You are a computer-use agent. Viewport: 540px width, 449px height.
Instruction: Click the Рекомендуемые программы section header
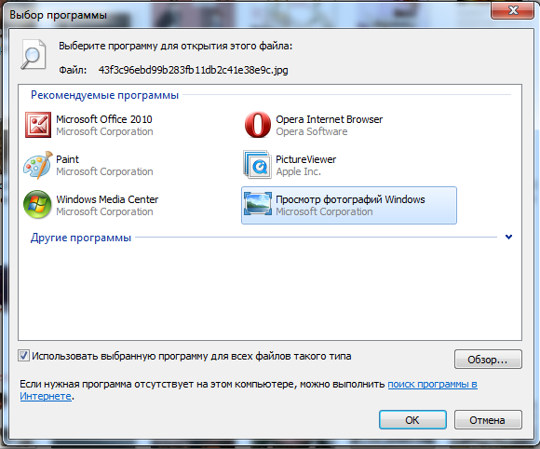[x=104, y=95]
